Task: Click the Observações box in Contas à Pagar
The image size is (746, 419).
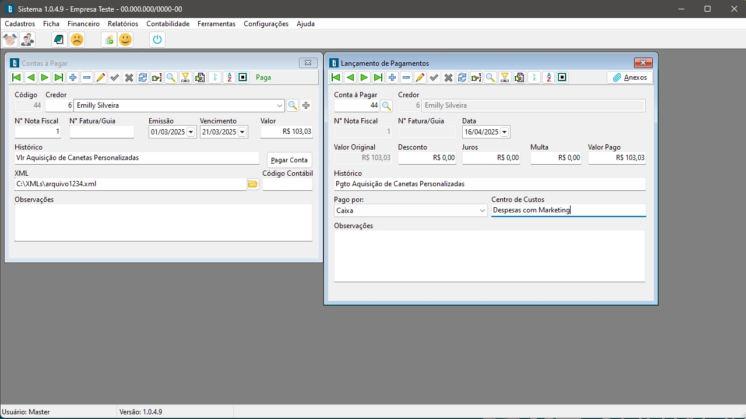Action: tap(163, 222)
